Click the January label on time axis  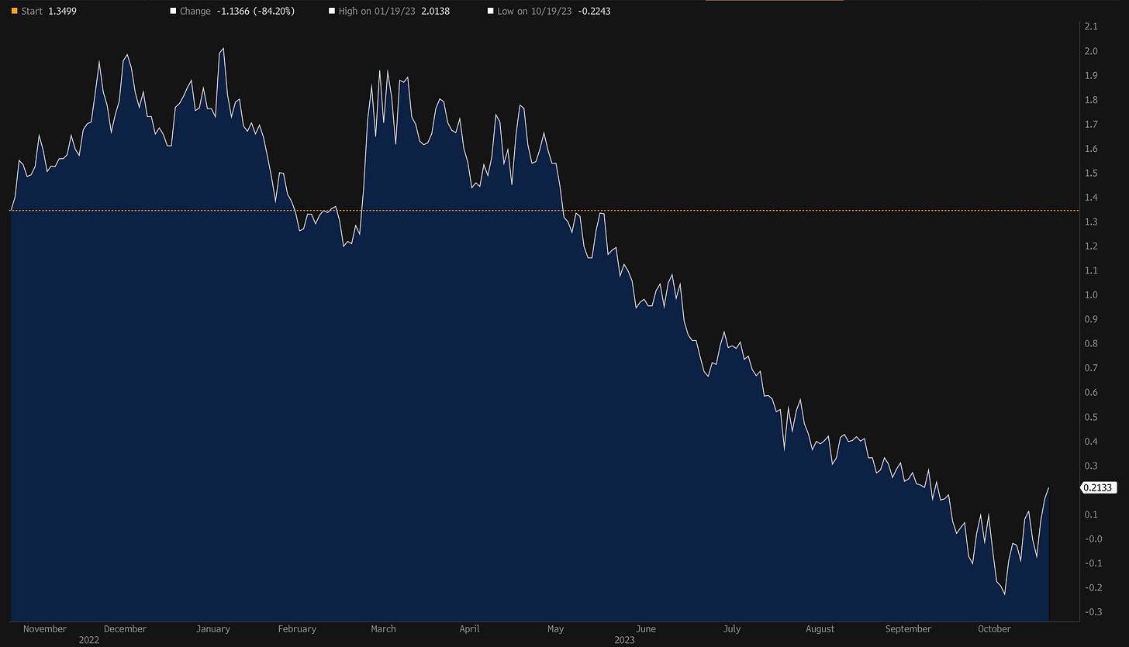[213, 629]
